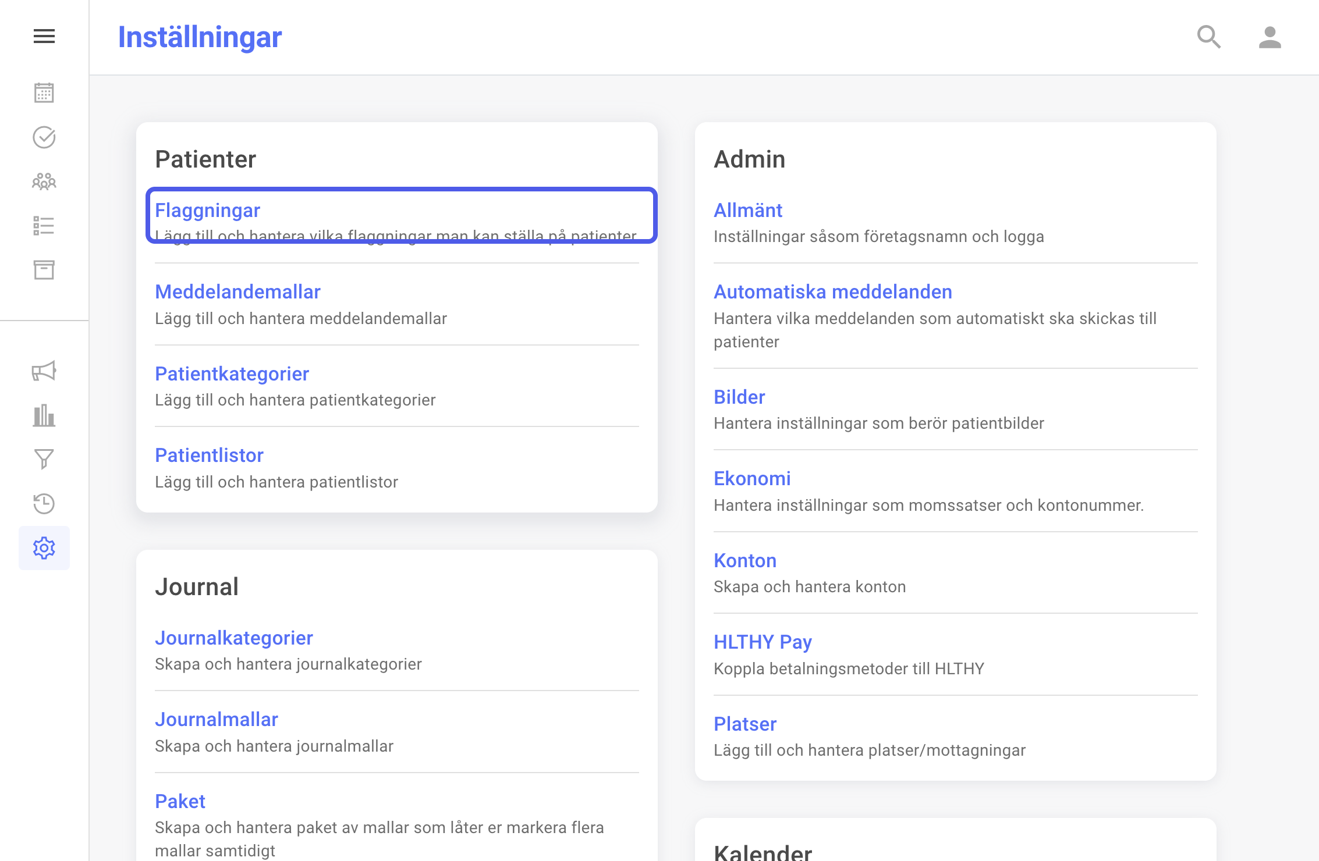Select the settings gear icon
The height and width of the screenshot is (861, 1319).
(x=44, y=548)
